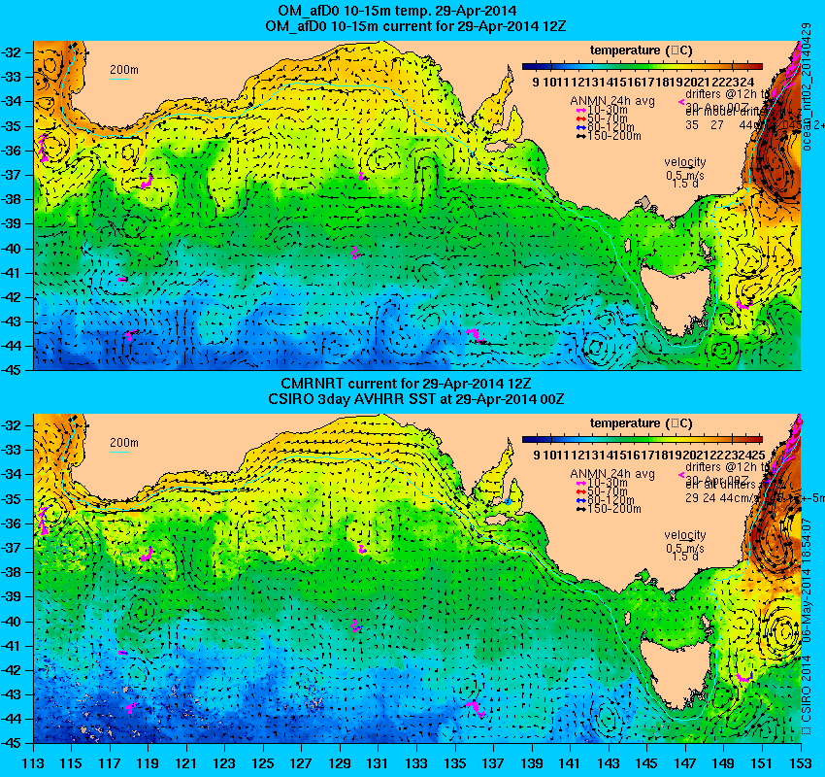Click the red 50-70m arrow in top legend
The image size is (825, 777).
[x=581, y=118]
